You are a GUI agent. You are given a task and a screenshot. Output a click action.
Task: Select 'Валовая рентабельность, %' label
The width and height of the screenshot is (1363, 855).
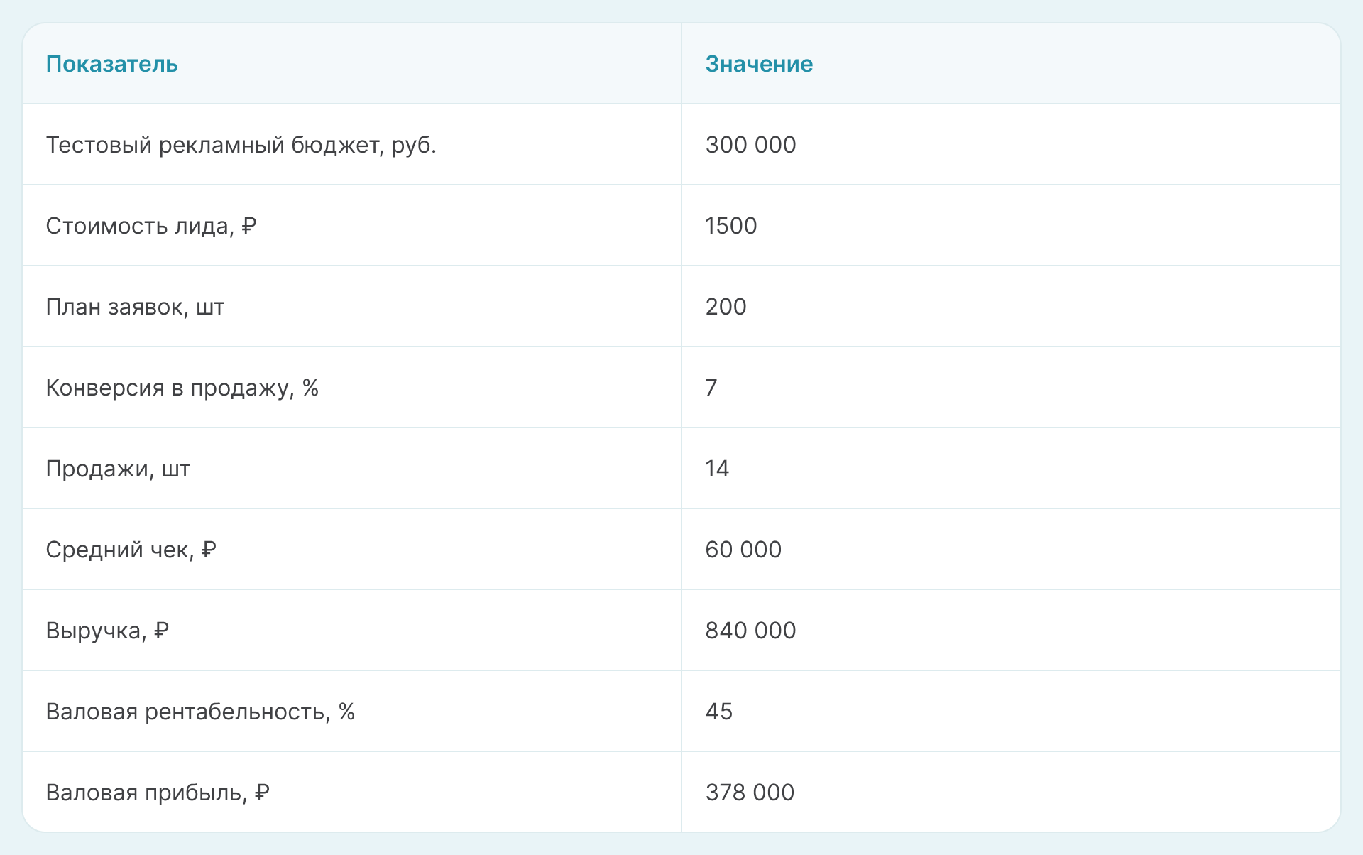pyautogui.click(x=200, y=712)
